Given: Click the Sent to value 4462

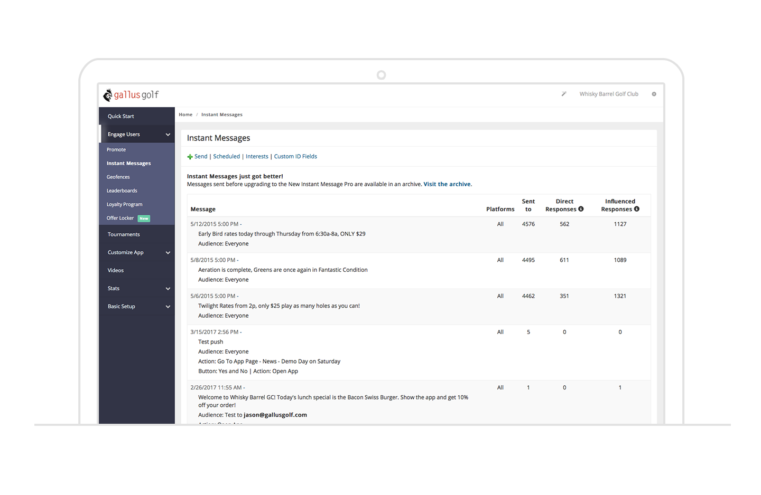Looking at the screenshot, I should tap(528, 296).
